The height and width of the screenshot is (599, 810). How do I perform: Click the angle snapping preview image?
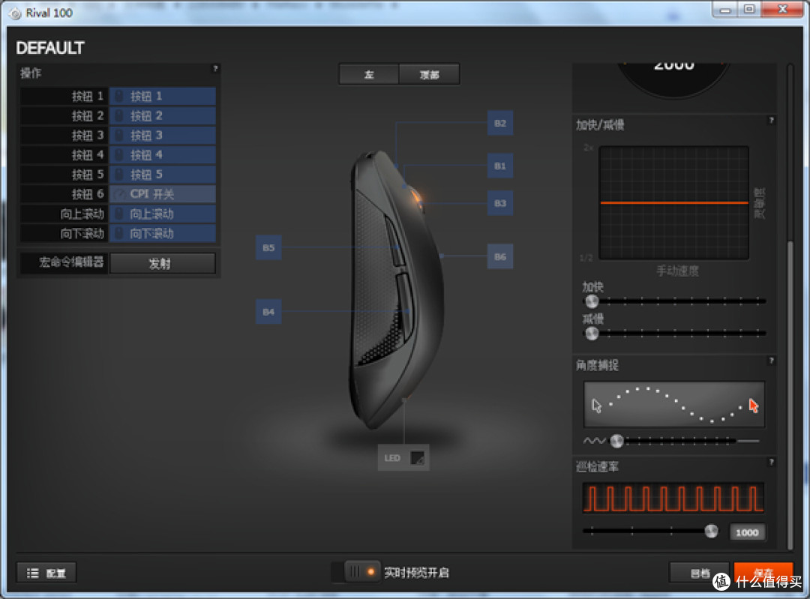[674, 404]
